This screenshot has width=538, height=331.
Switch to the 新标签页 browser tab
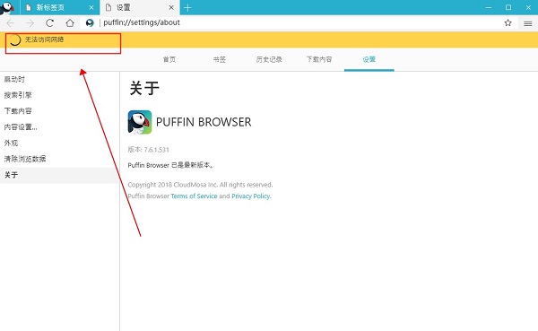60,7
